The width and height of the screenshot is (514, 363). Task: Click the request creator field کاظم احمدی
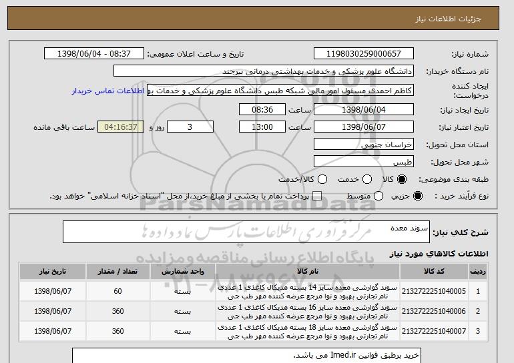click(280, 91)
